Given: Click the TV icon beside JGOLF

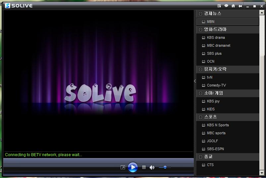Looking at the screenshot, I should coord(204,141).
